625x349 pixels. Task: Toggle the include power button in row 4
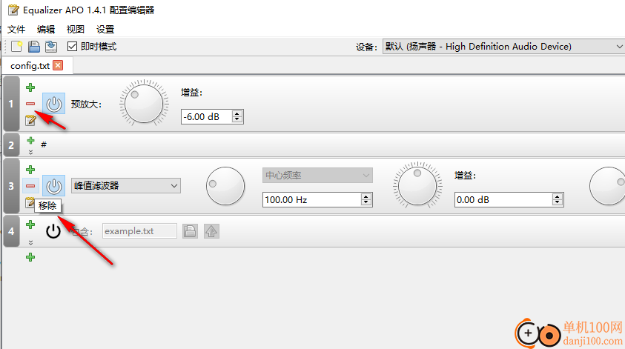click(x=53, y=231)
